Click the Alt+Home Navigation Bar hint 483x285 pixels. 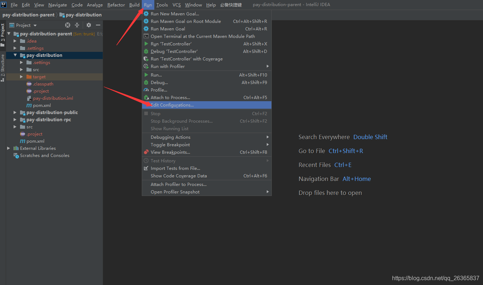[x=357, y=179]
